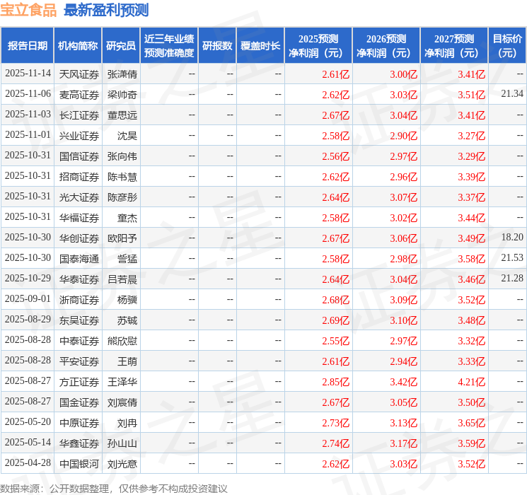The image size is (527, 495).
Task: Select the 中原证券 institution cell
Action: click(79, 423)
